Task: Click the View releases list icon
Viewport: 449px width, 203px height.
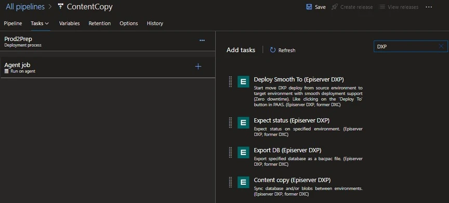Action: click(x=382, y=7)
